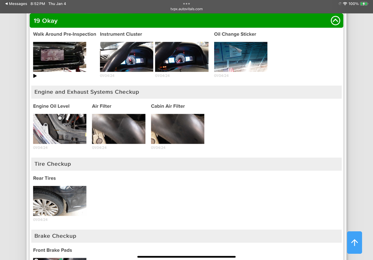Screen dimensions: 373x260
Task: Open the Walk Around Pre-Inspection license plate photo
Action: point(60,57)
